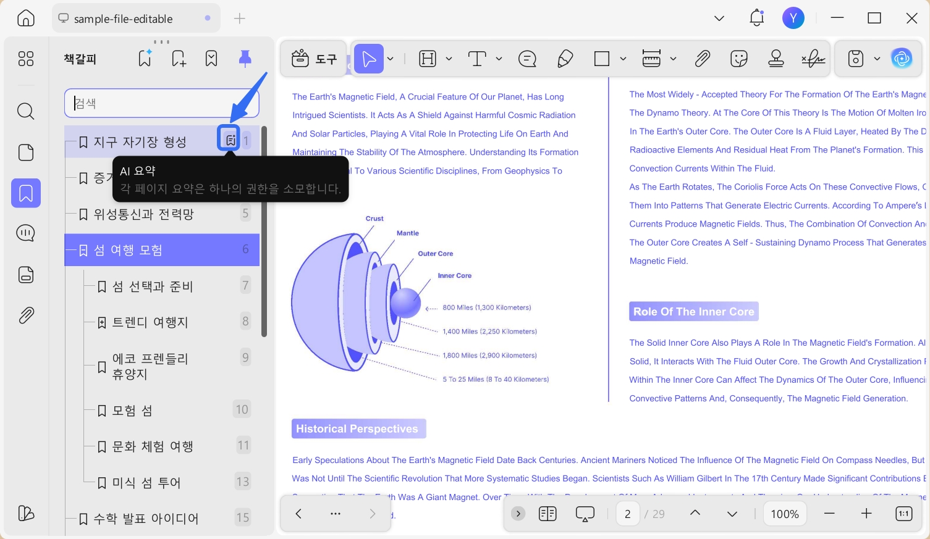Screen dimensions: 930x539
Task: Click AI summary icon on 지구 자기장 형성
Action: 230,140
